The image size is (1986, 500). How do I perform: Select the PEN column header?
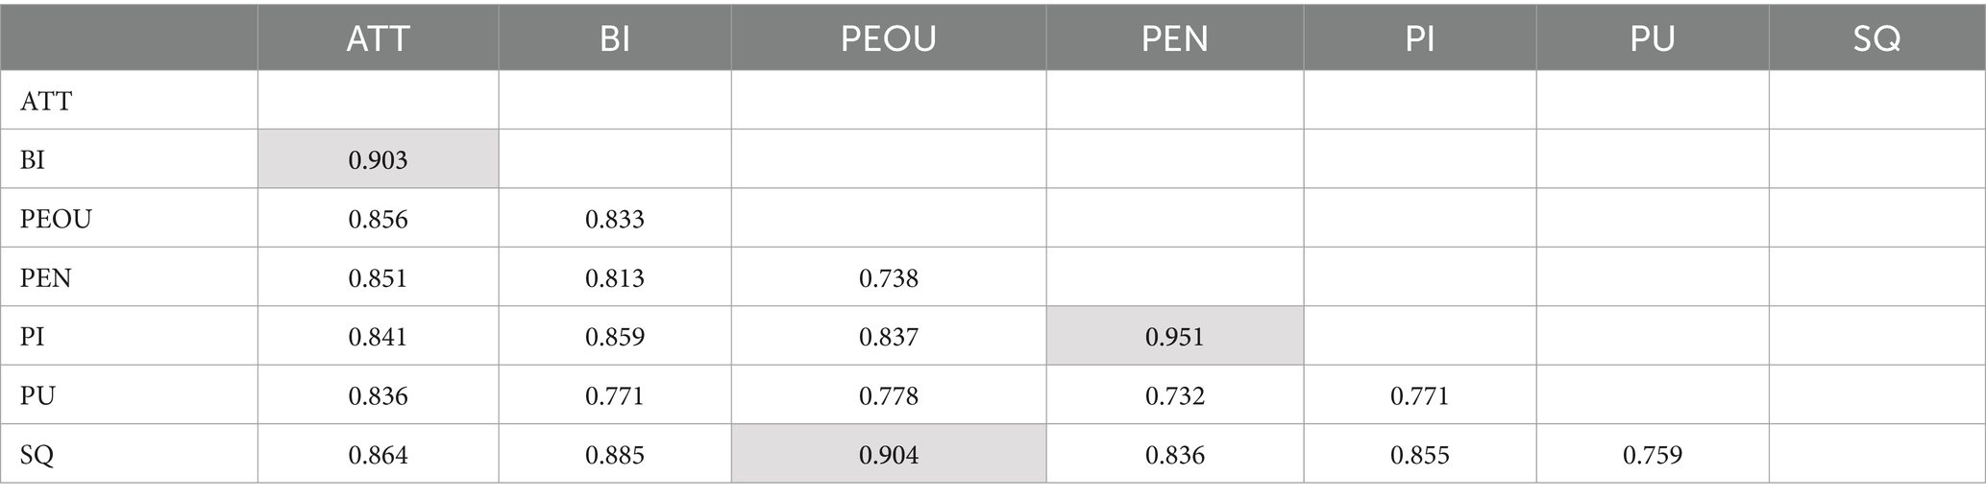[1174, 39]
